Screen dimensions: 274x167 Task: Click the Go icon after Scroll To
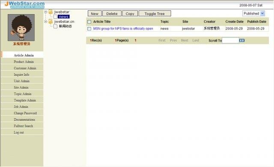(x=242, y=40)
